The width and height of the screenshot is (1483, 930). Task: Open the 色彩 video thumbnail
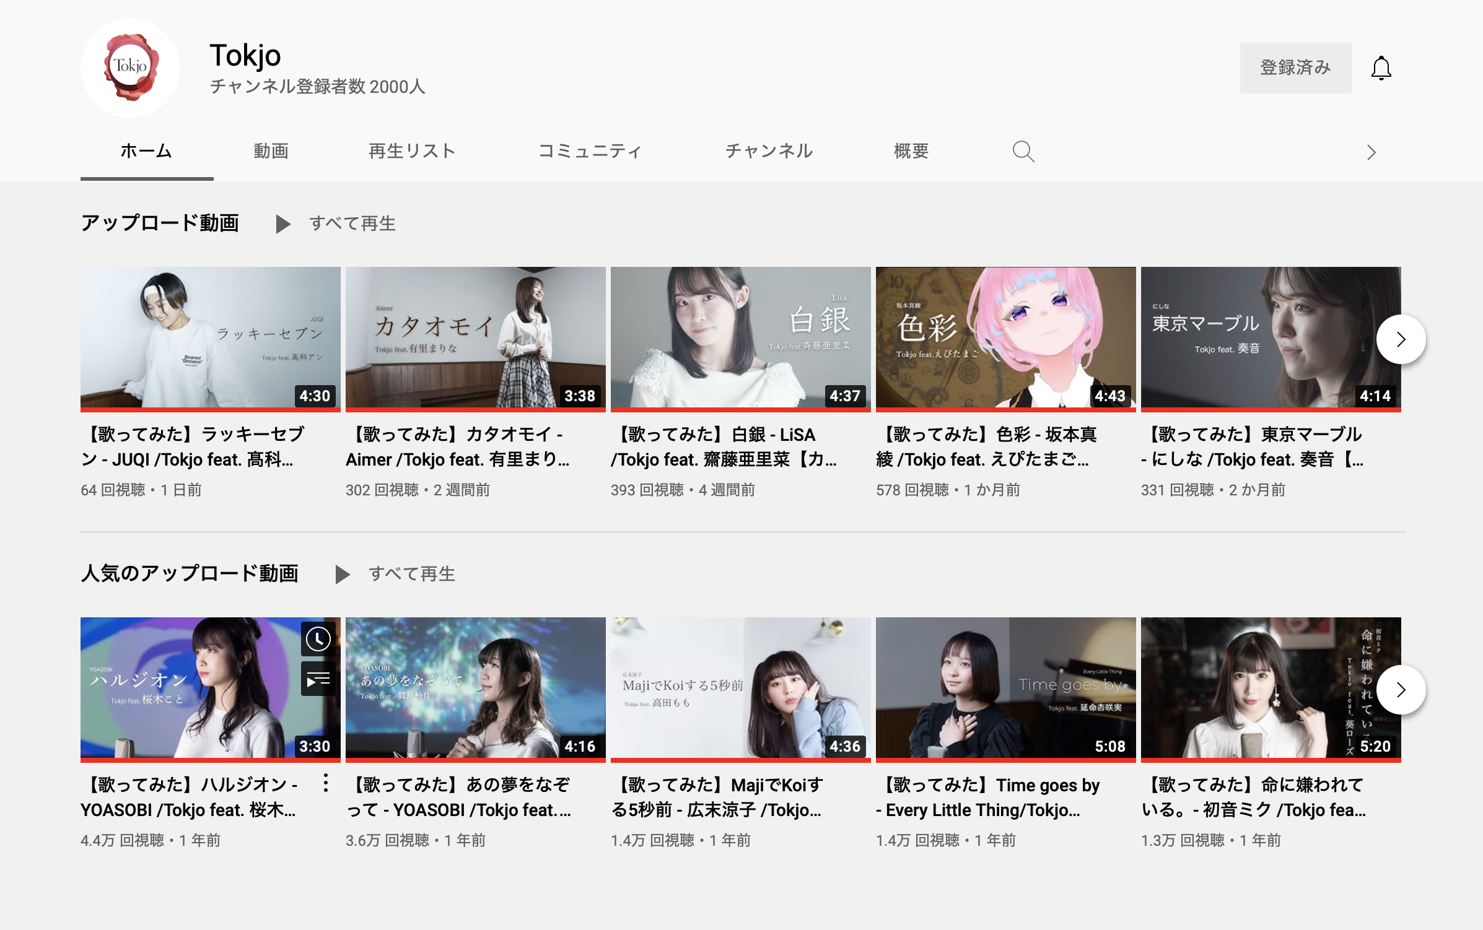[1005, 337]
